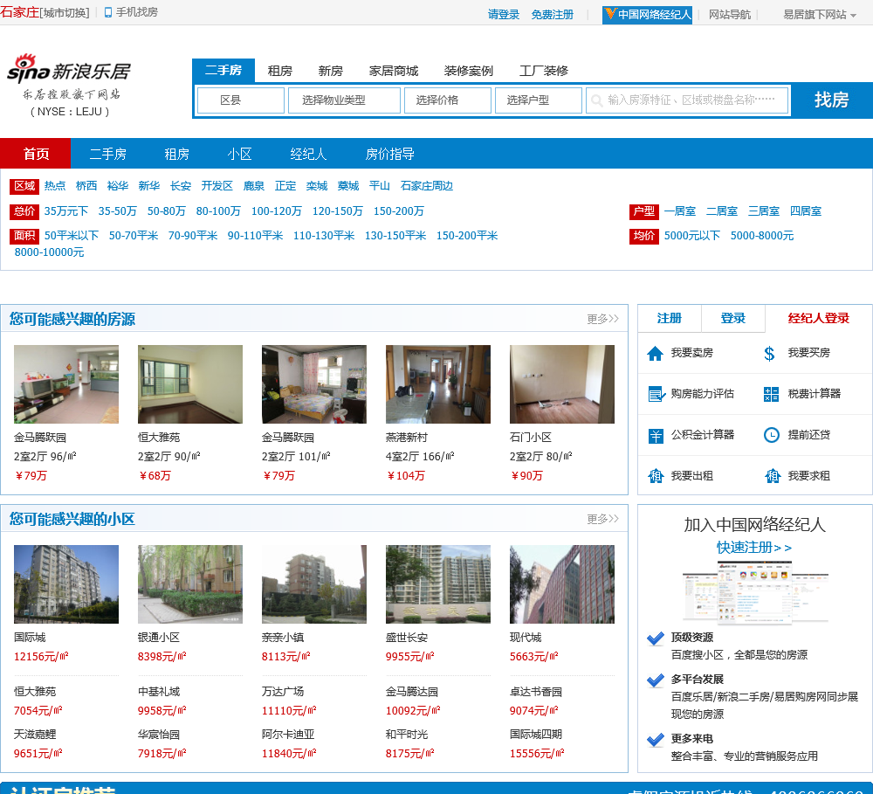Click the mobile phone icon for 手机找房
This screenshot has height=794, width=873.
coord(108,12)
